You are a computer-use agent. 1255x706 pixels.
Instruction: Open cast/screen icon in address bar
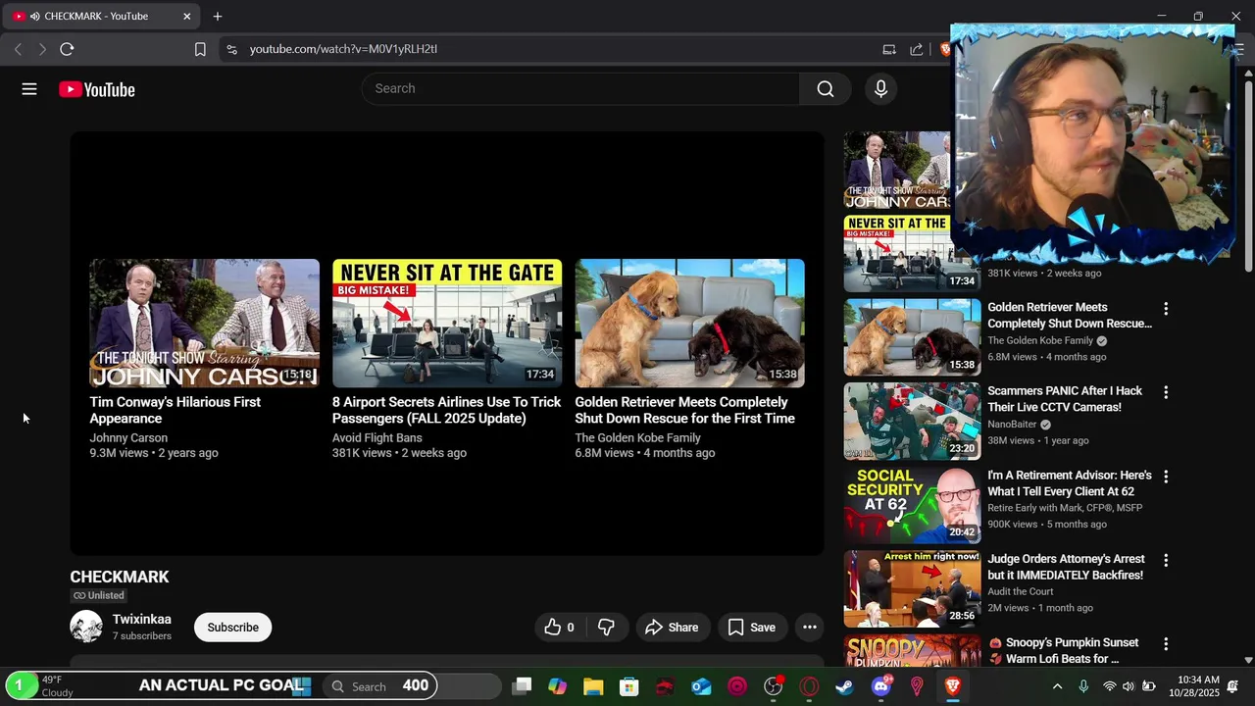889,49
